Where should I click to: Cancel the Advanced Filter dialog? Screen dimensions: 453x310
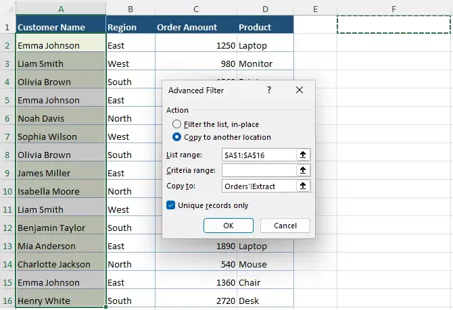285,226
